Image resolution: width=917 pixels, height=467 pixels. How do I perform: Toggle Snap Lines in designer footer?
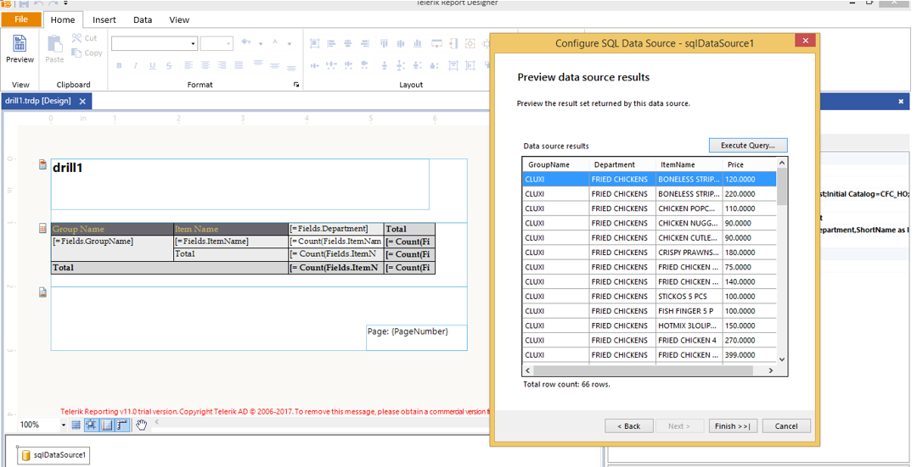pos(106,425)
